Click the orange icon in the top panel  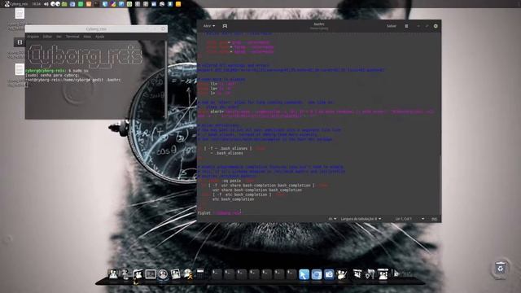tap(89, 4)
